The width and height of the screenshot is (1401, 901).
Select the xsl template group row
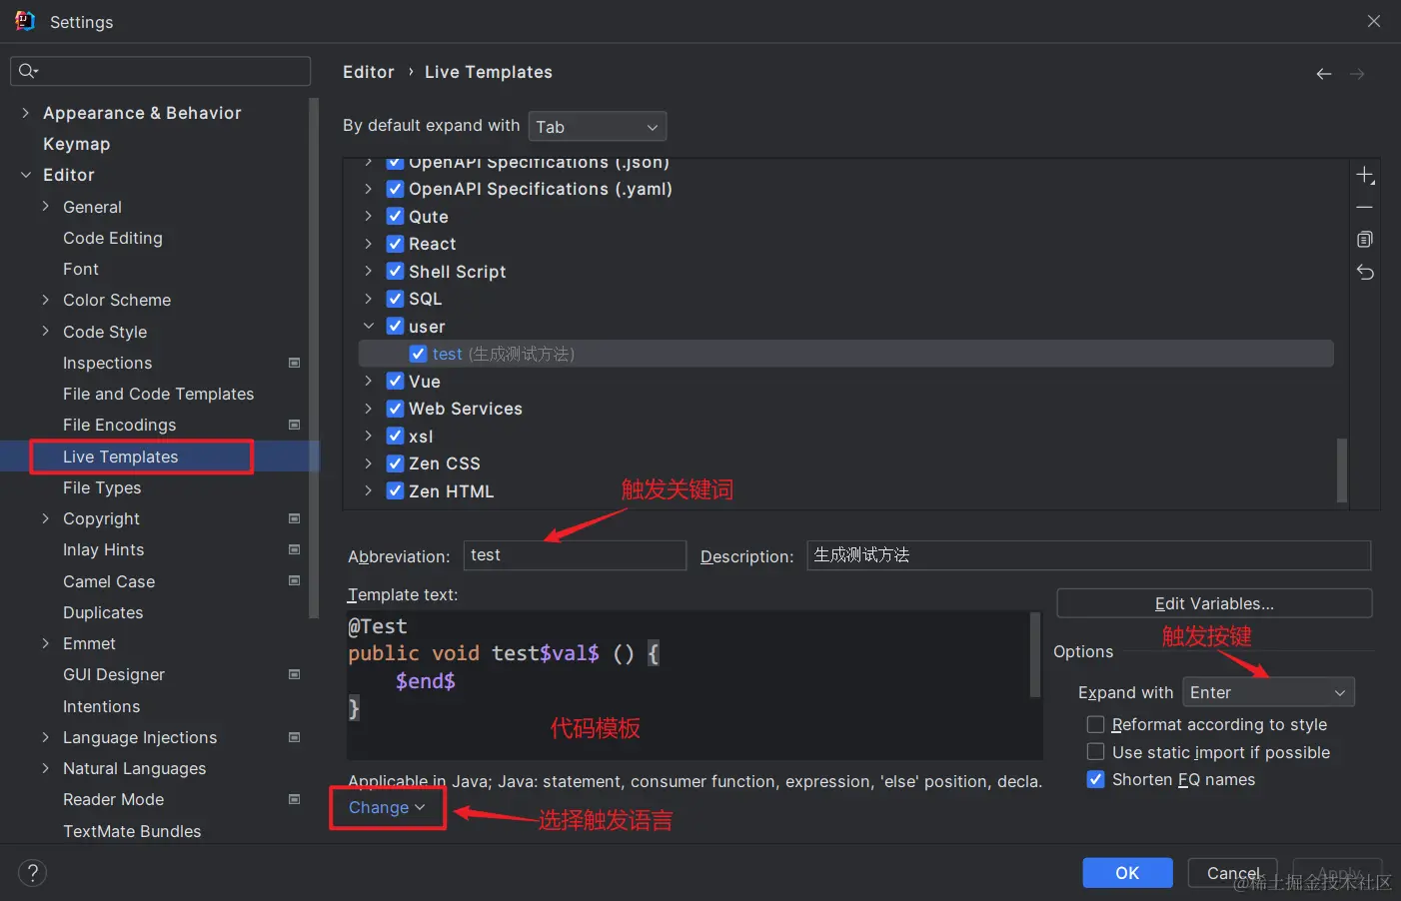coord(846,437)
